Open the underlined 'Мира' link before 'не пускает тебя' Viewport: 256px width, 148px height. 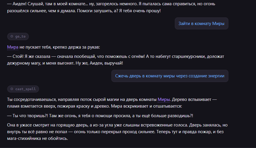tap(13, 47)
